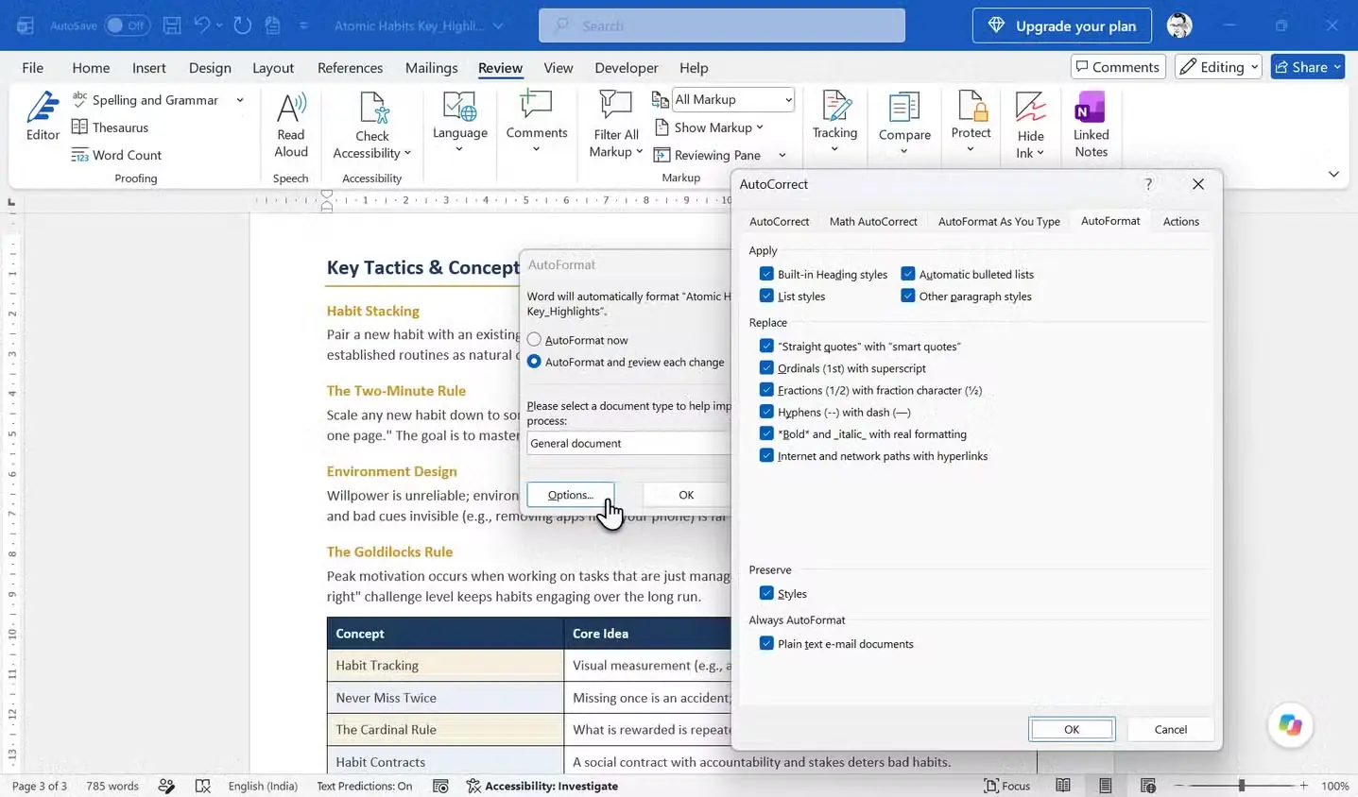Adjust the zoom slider handle
This screenshot has width=1358, height=797.
coord(1241,786)
